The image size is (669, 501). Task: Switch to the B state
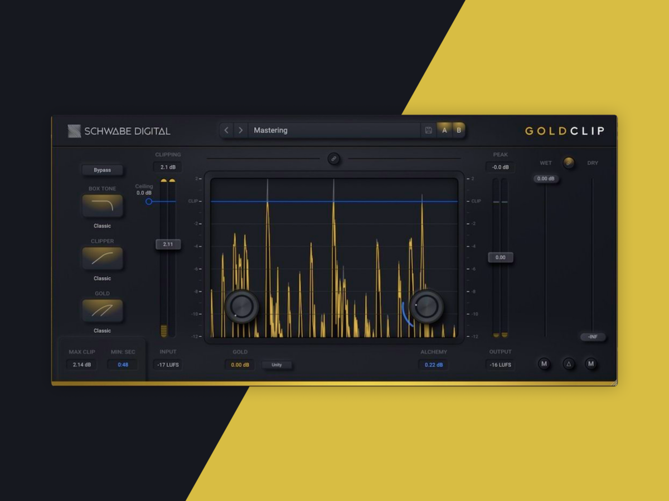(x=459, y=130)
